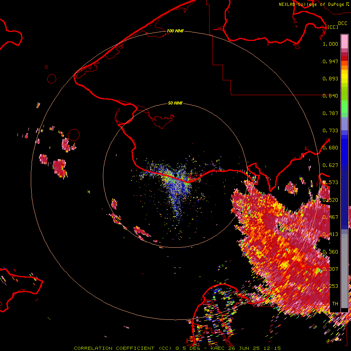Pick the "0.733" scale value
The width and height of the screenshot is (351, 351).
(330, 131)
